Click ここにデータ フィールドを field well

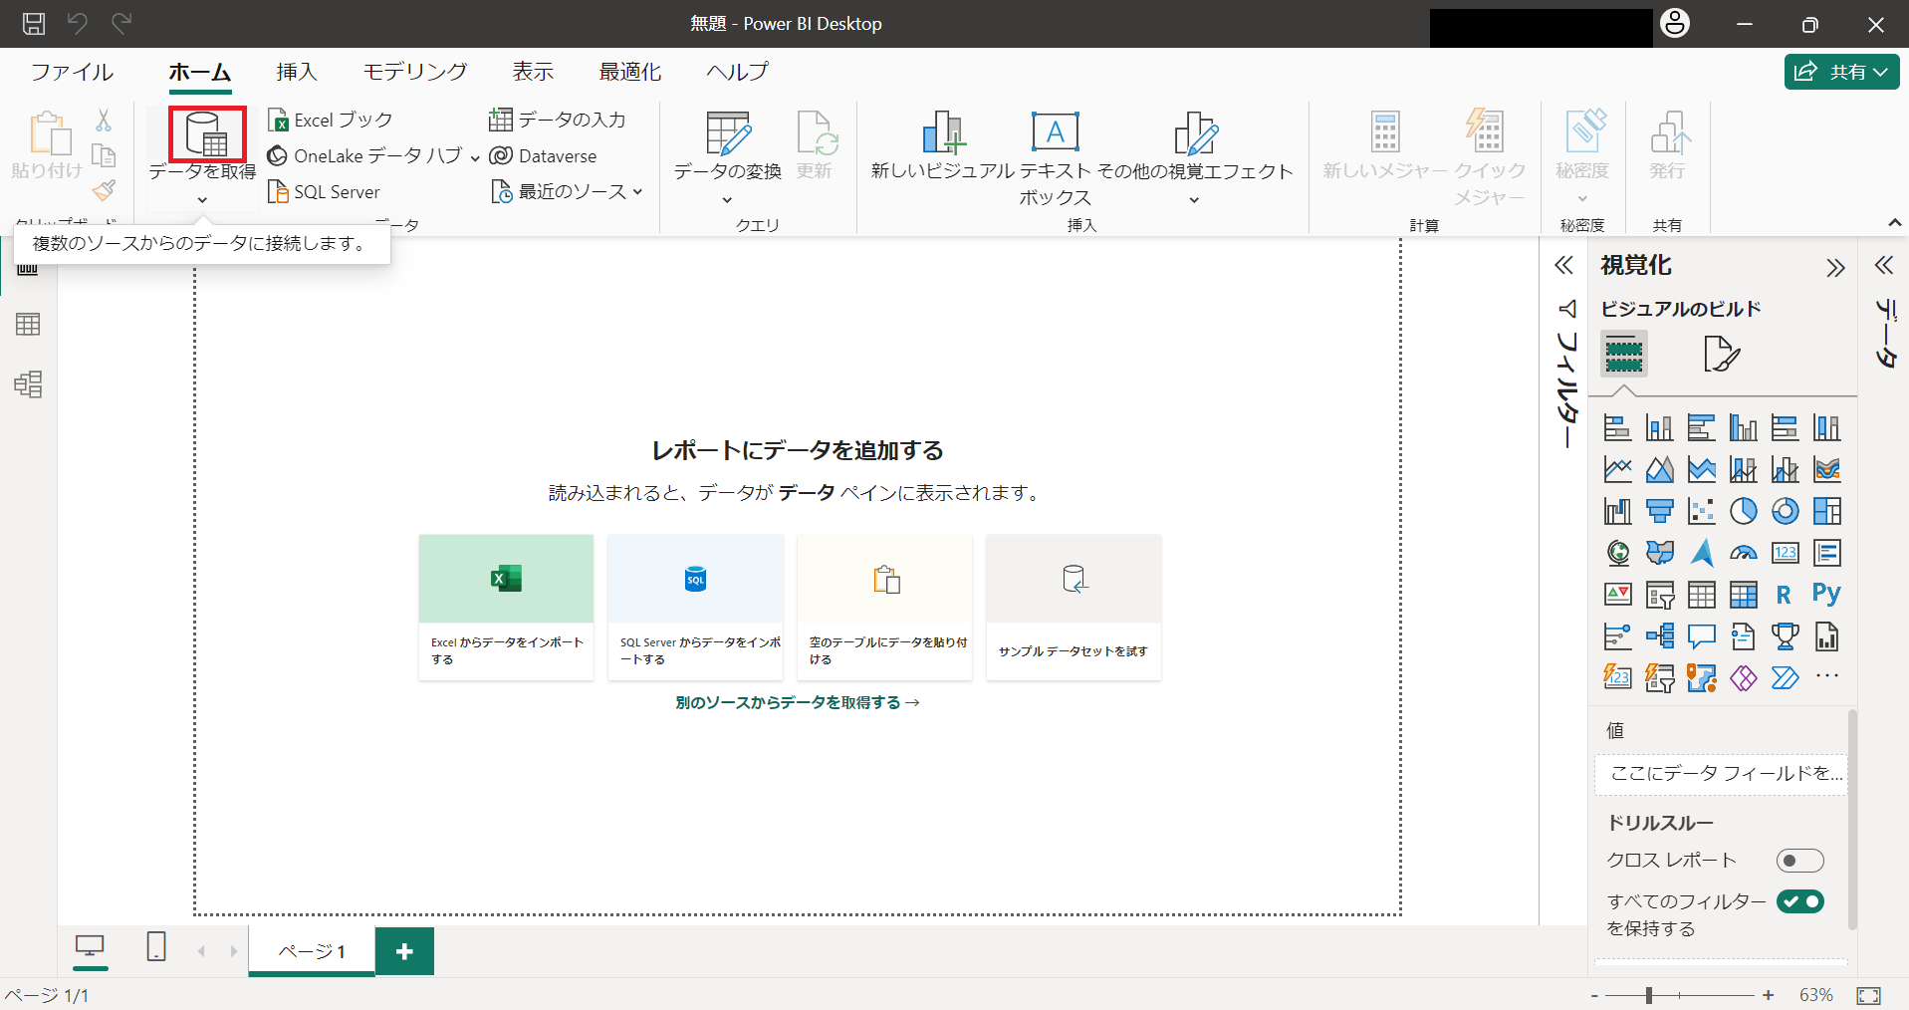(x=1721, y=774)
